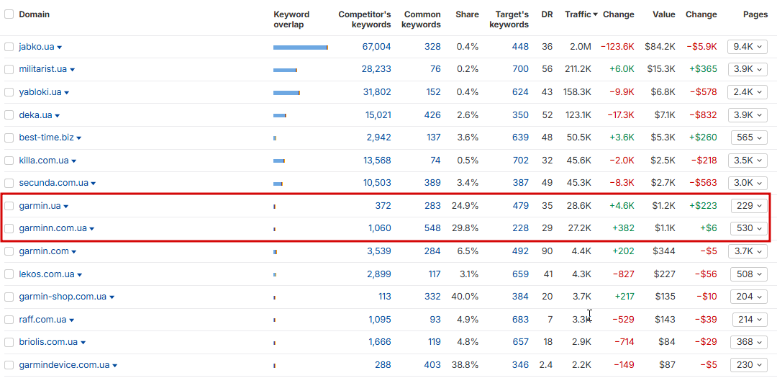Open the 204 pages dropdown
The image size is (777, 378).
coord(749,297)
